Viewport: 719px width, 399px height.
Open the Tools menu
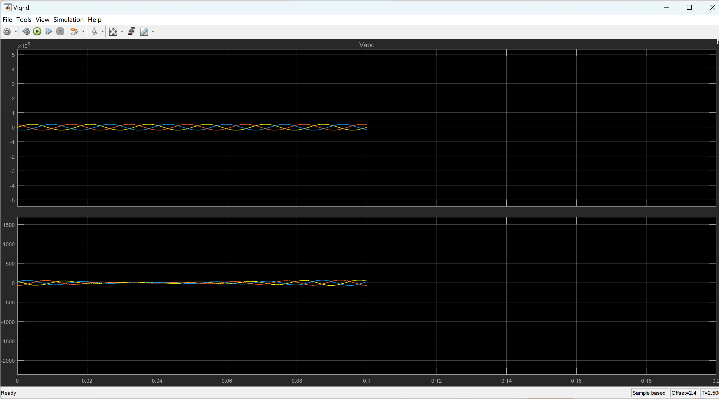[24, 20]
